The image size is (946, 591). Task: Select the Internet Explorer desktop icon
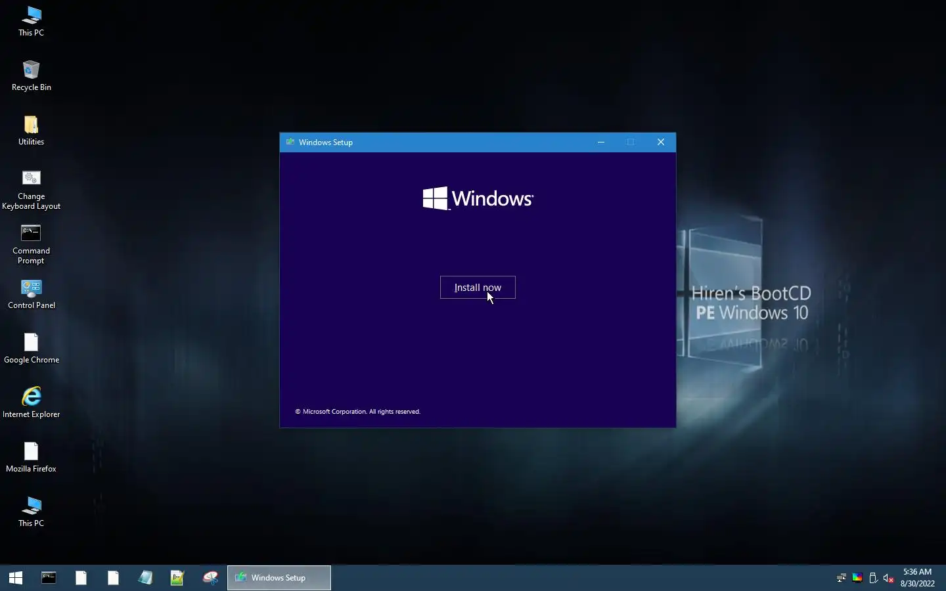31,403
